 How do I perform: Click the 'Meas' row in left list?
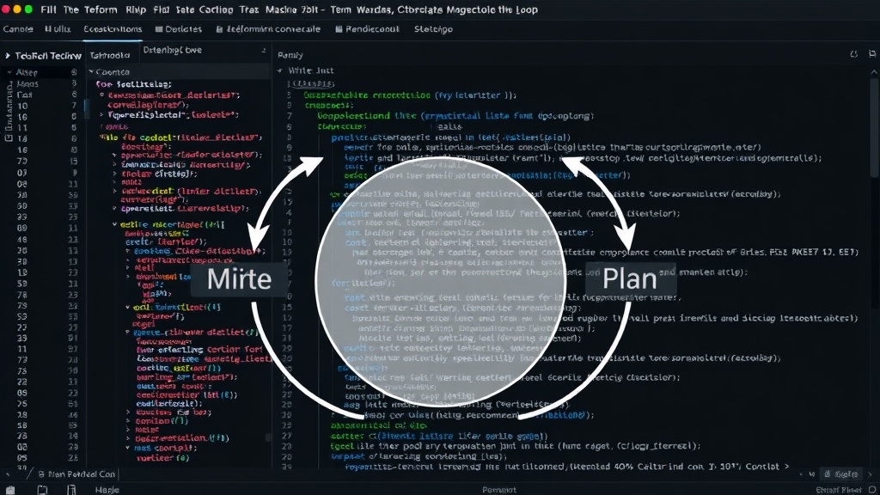pyautogui.click(x=27, y=83)
